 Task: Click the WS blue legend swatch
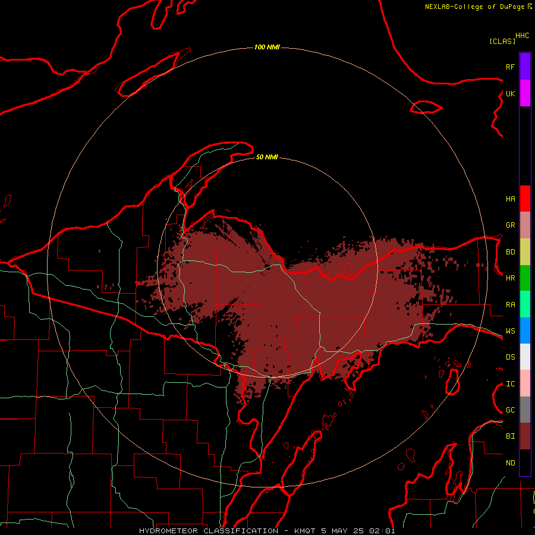click(525, 331)
